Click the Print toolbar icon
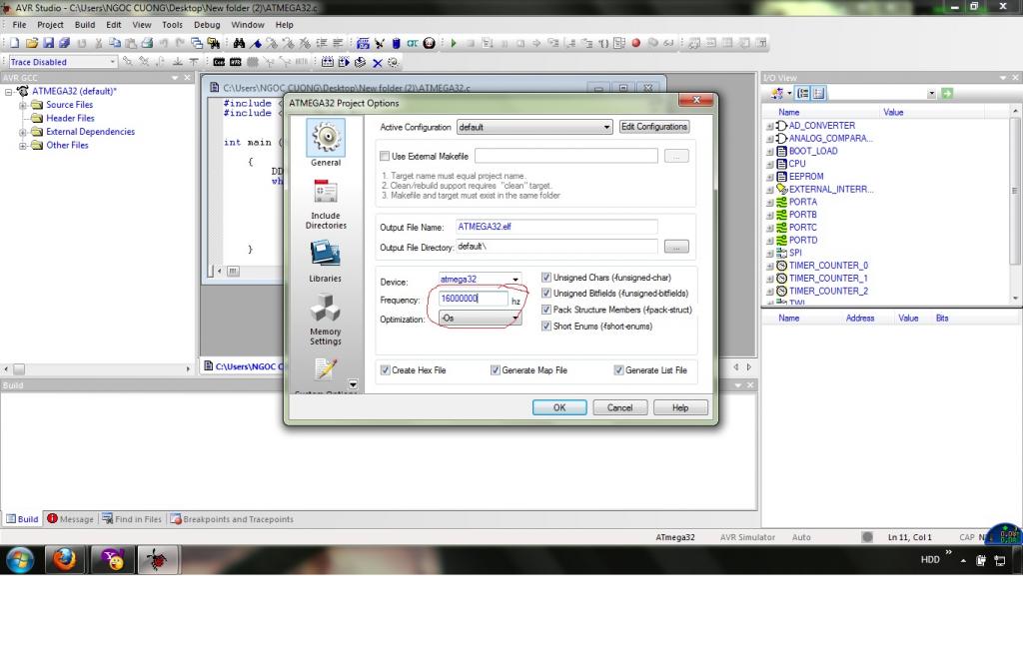 (148, 43)
